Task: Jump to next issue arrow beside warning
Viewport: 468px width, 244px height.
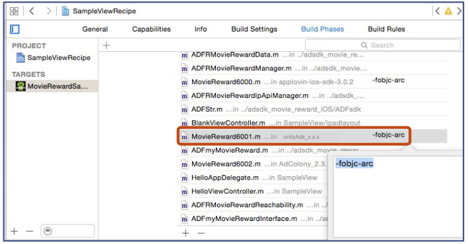Action: 459,11
